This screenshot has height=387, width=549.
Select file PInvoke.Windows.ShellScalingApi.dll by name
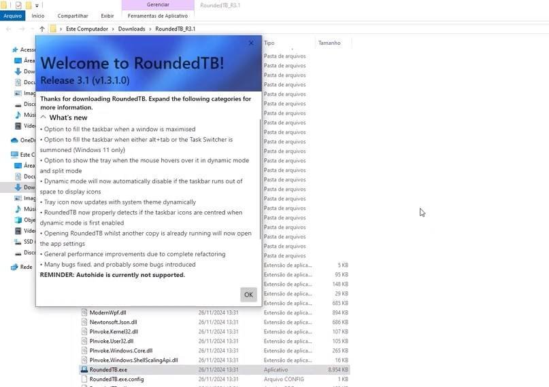coord(134,360)
